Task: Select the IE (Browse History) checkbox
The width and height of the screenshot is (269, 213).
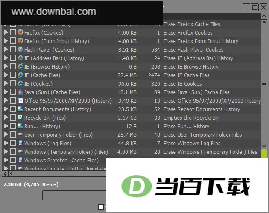Action: pyautogui.click(x=13, y=66)
